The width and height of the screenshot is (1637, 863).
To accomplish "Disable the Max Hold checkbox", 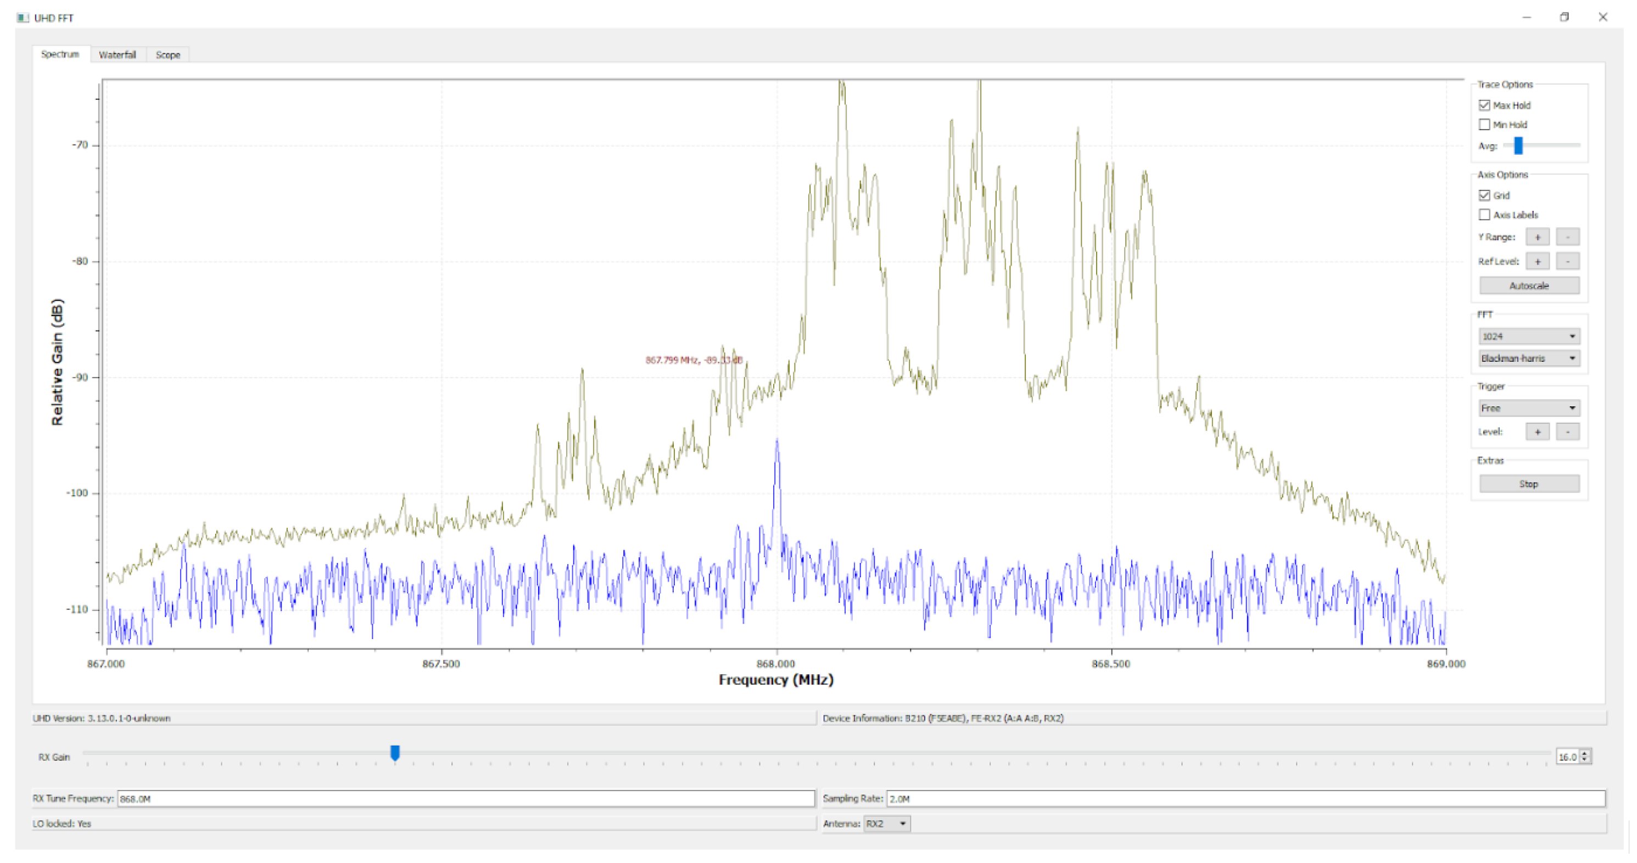I will pyautogui.click(x=1484, y=105).
